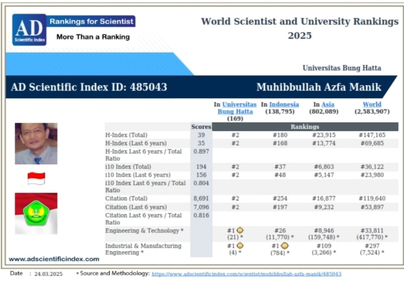Select the Asia rank #5,147

(x=324, y=175)
